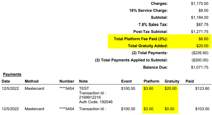Image resolution: width=212 pixels, height=115 pixels.
Task: Click the underlined Payments heading
Action: pos(12,74)
